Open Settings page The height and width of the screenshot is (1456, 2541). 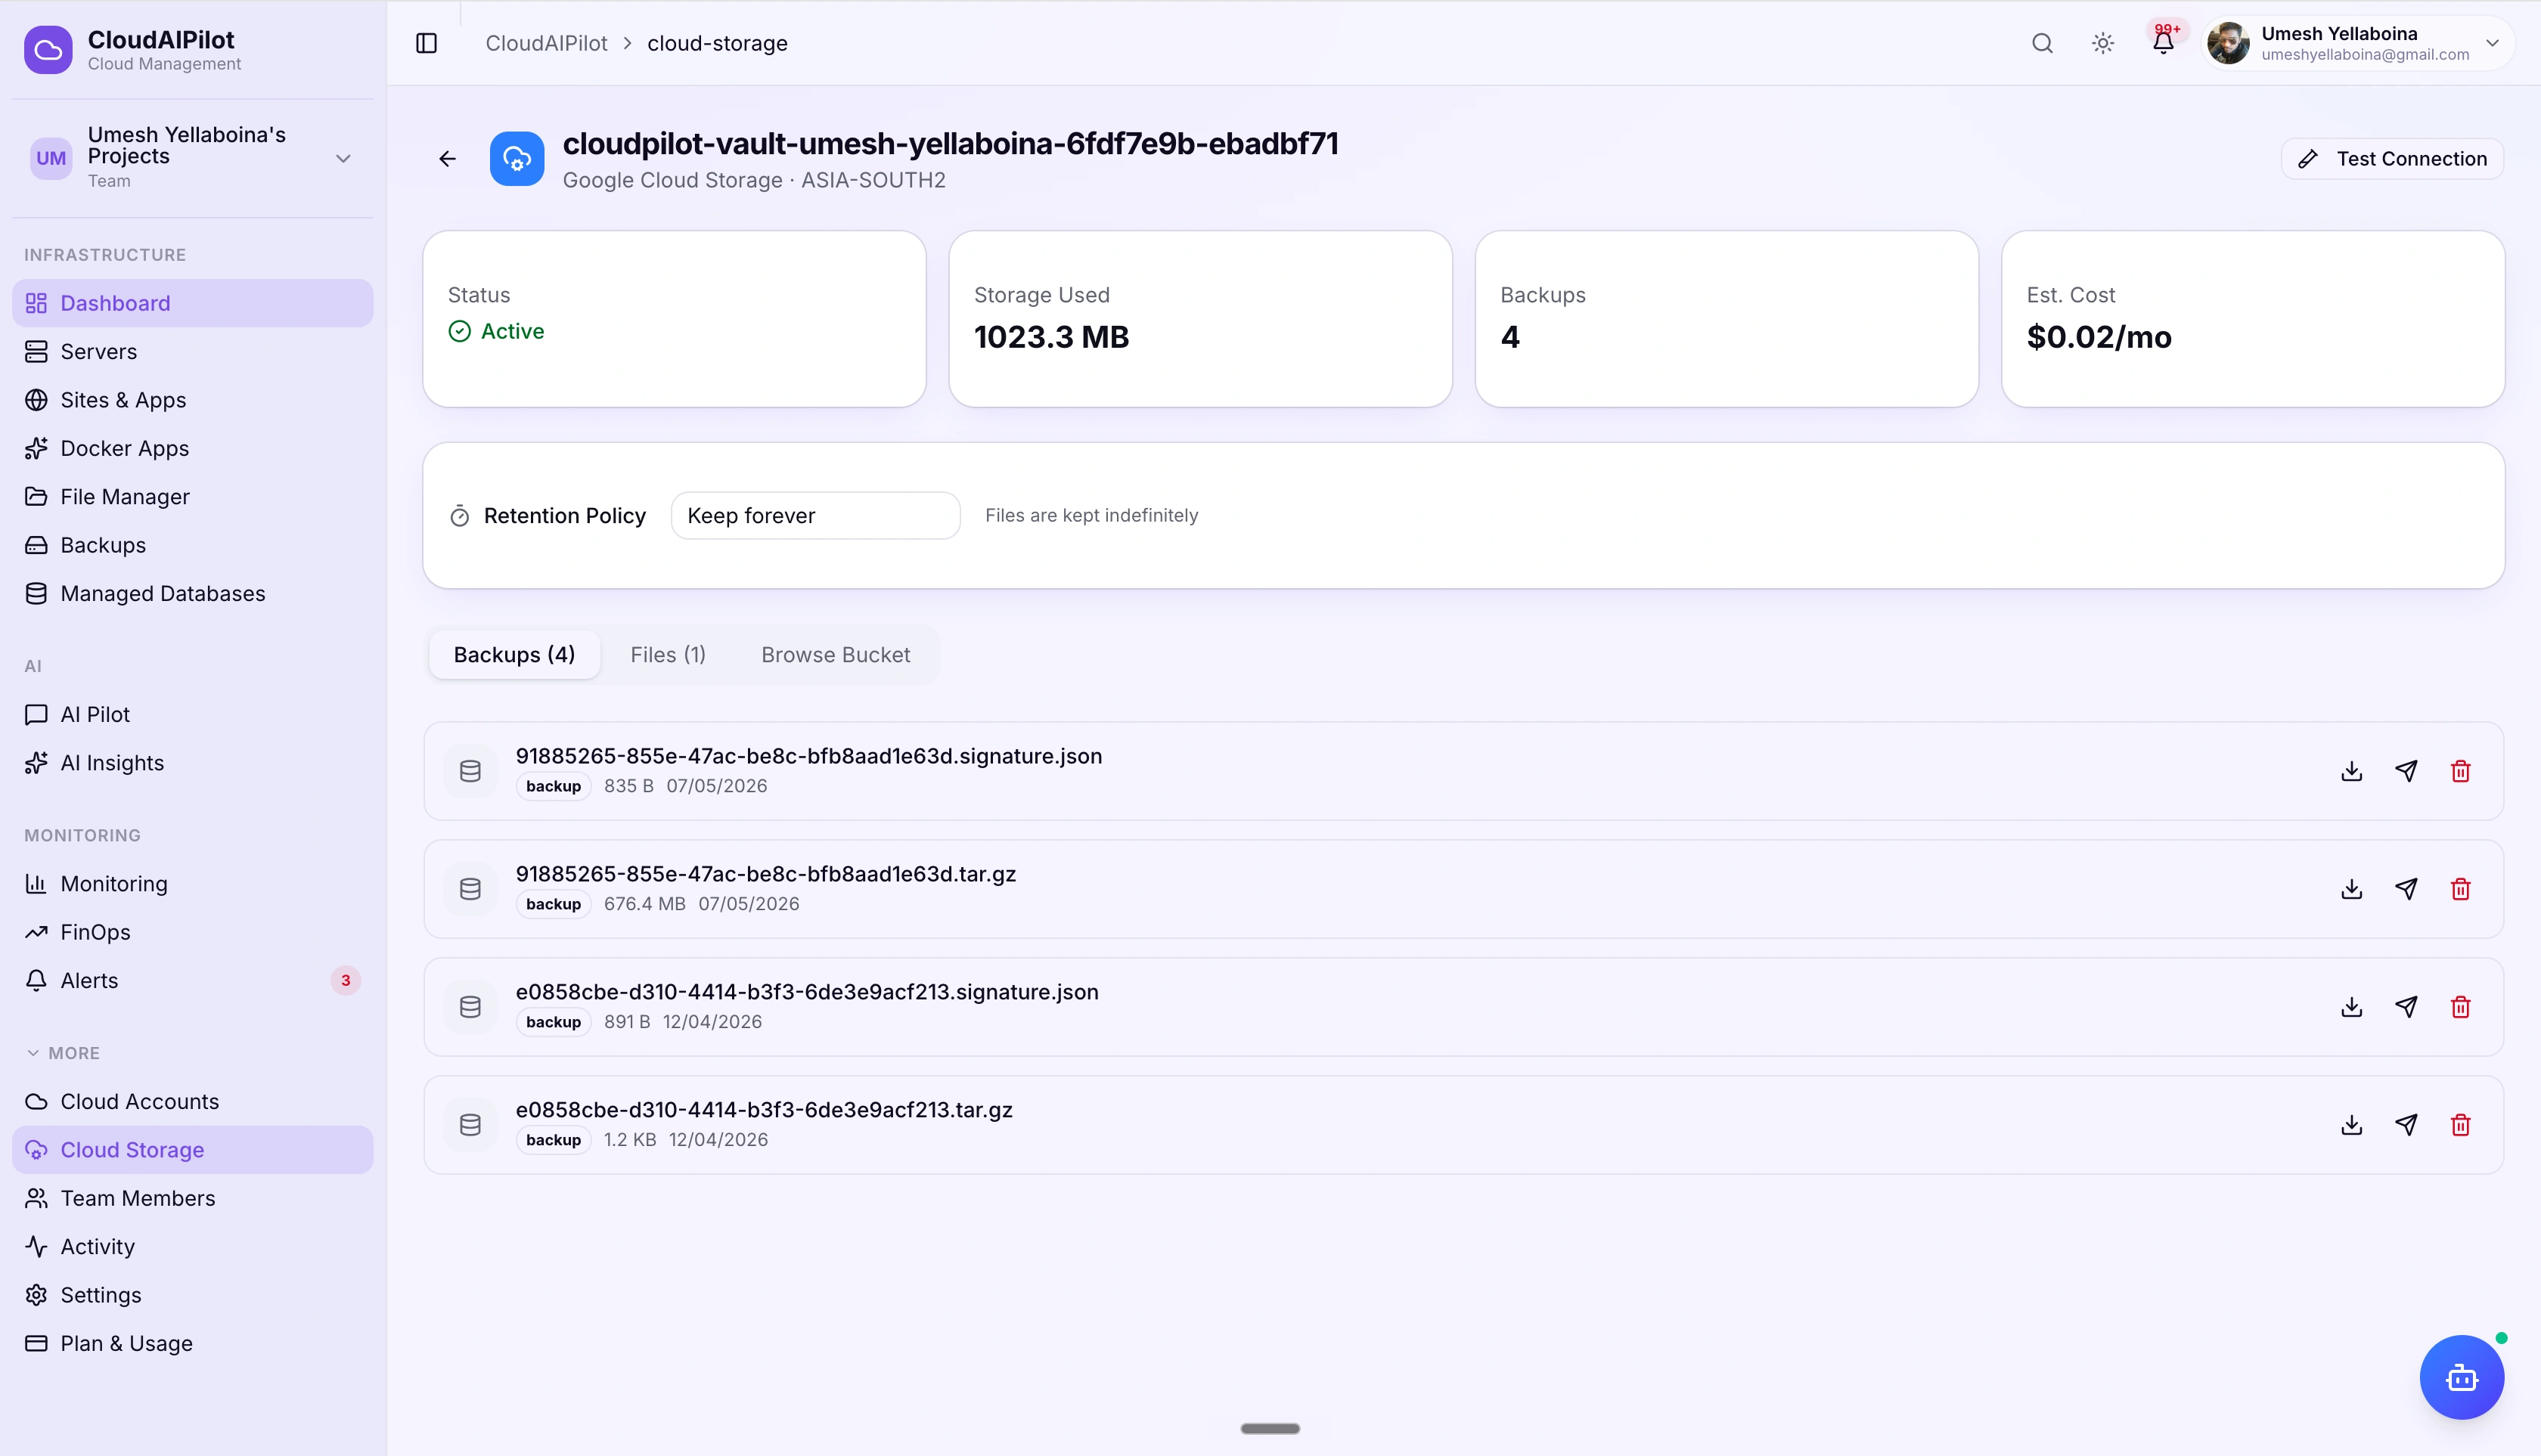click(192, 1295)
